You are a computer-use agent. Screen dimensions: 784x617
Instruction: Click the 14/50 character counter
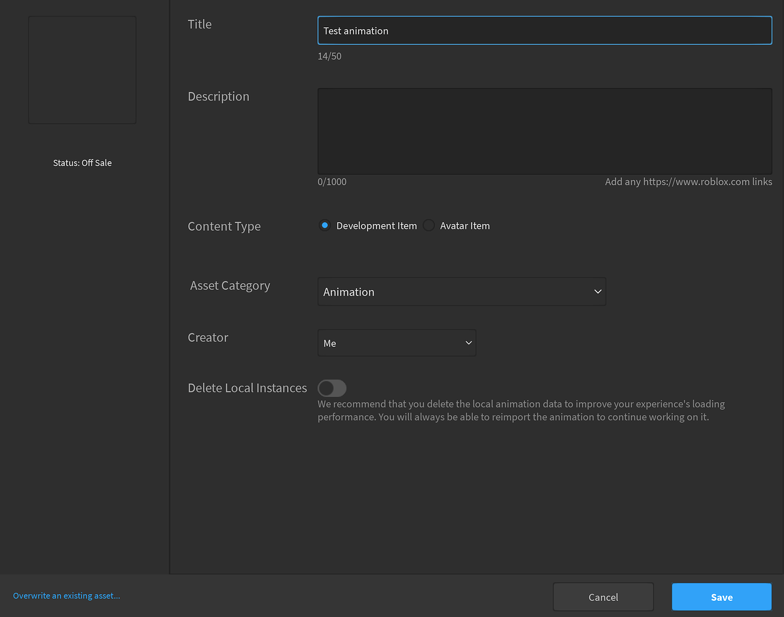pyautogui.click(x=329, y=56)
